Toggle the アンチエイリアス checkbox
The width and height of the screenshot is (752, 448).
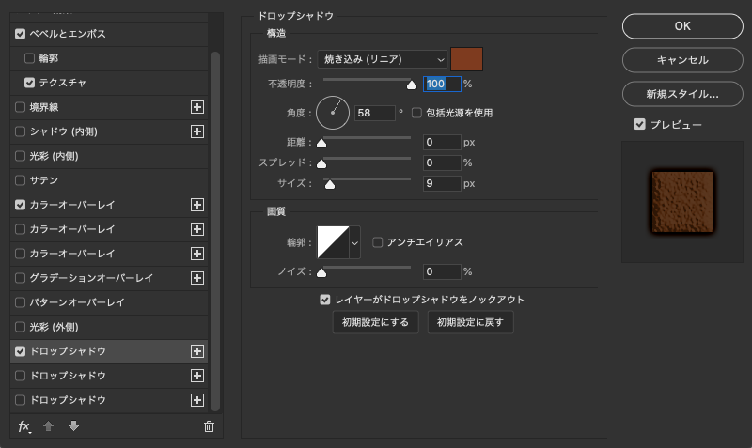point(378,242)
